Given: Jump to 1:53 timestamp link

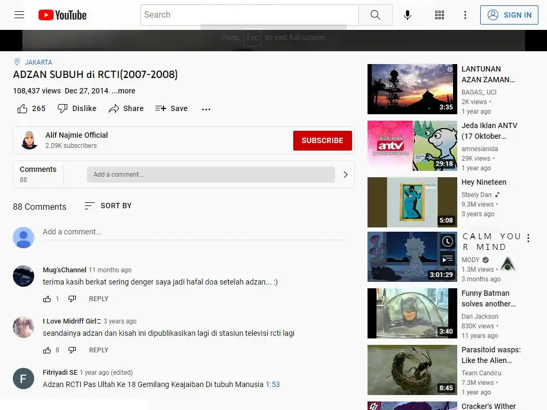Looking at the screenshot, I should [273, 384].
